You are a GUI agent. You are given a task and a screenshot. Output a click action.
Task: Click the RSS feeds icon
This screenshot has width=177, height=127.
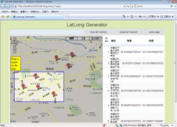(x=132, y=17)
